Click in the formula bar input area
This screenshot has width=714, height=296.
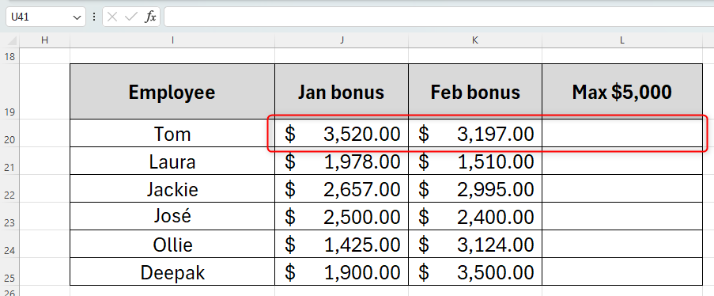[x=439, y=17]
